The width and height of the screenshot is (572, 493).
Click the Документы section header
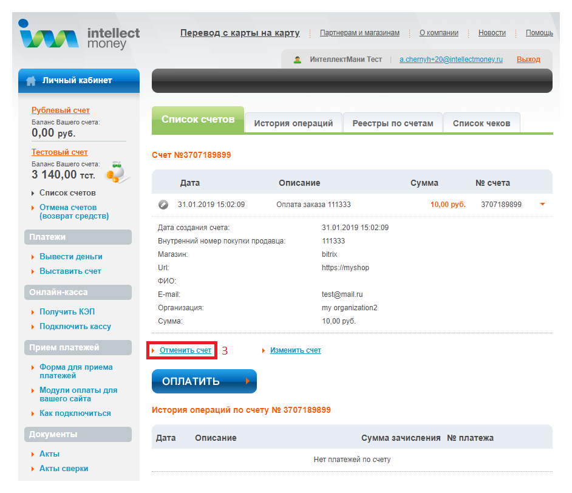coord(78,434)
